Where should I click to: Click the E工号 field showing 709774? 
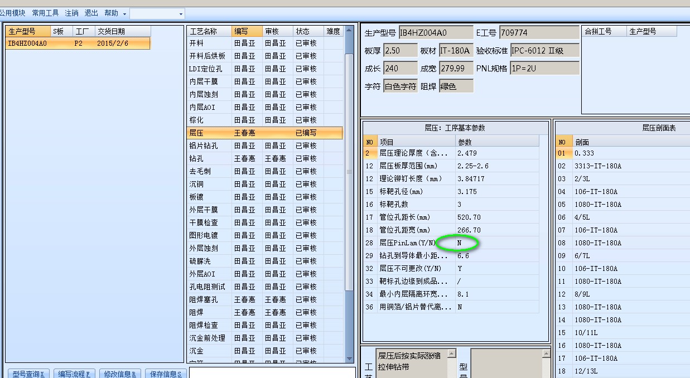coord(539,33)
